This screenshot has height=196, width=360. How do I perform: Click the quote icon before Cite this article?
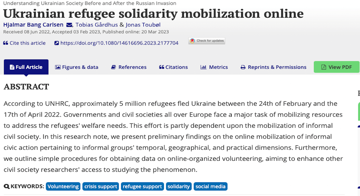click(6, 43)
